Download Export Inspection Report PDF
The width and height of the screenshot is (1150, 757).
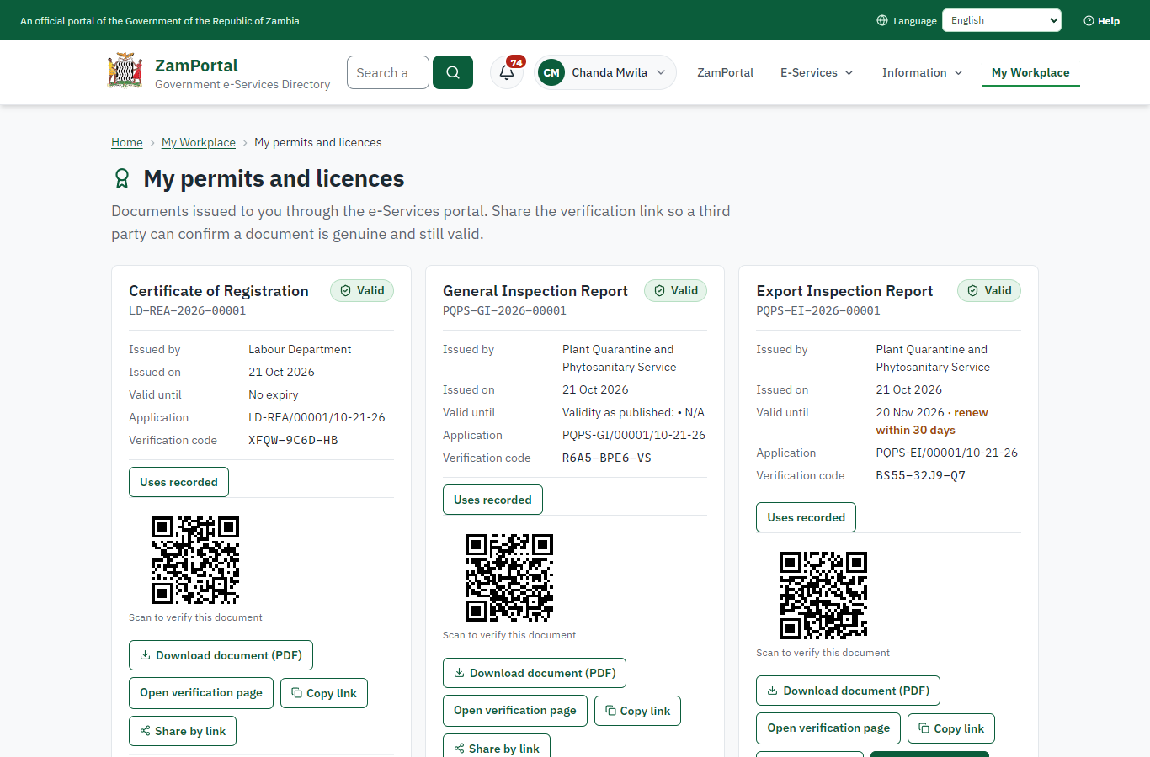pos(848,691)
